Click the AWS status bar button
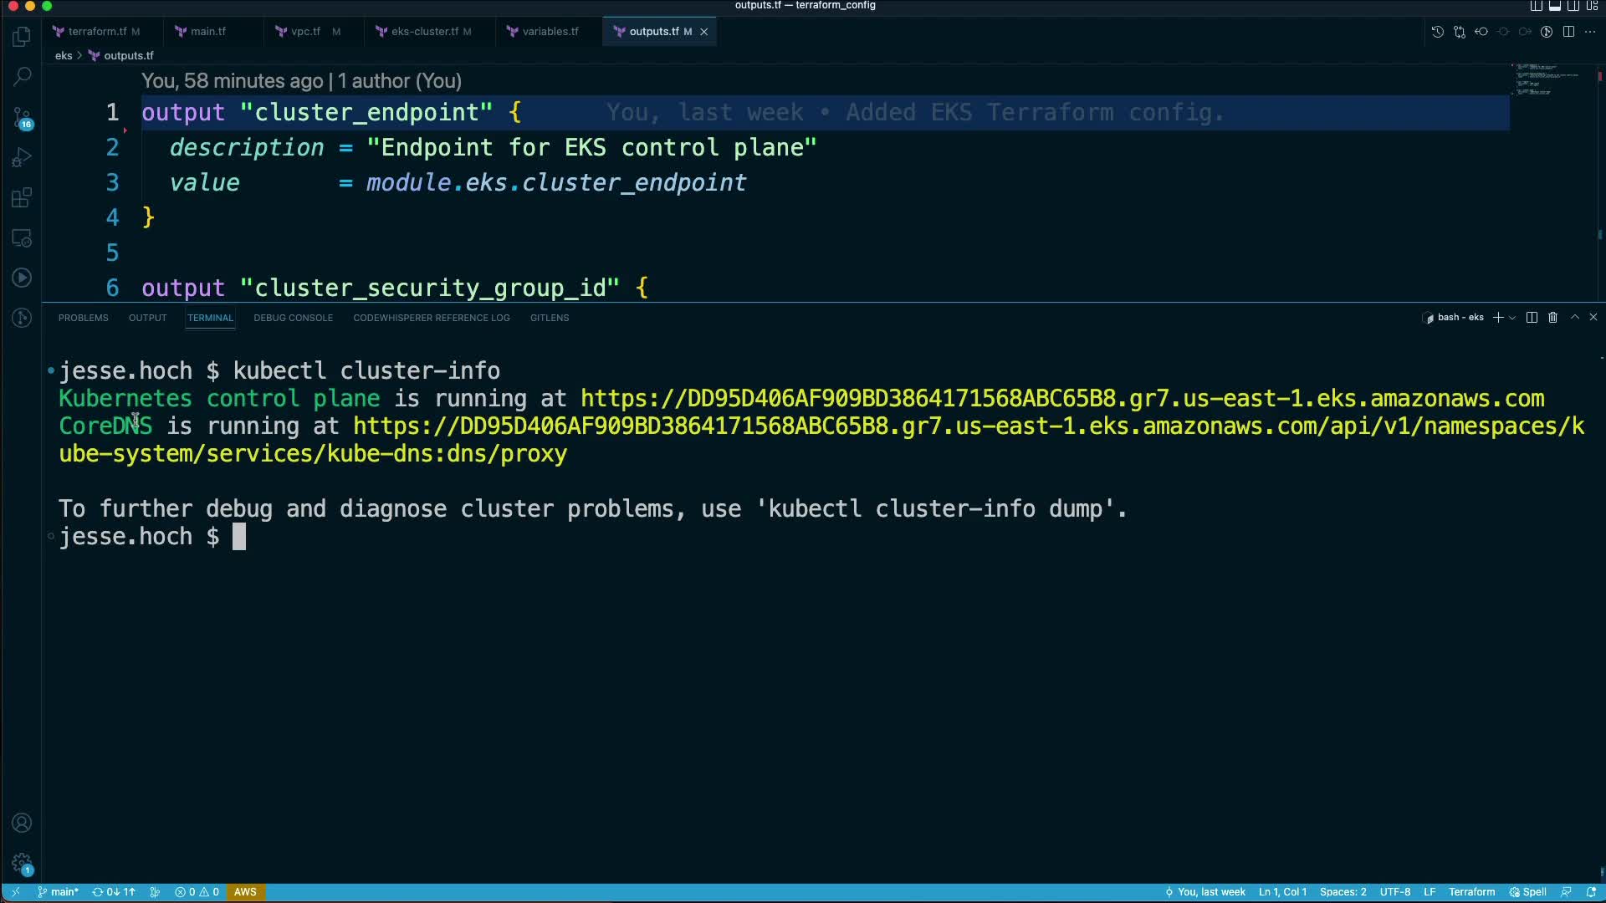 (245, 892)
